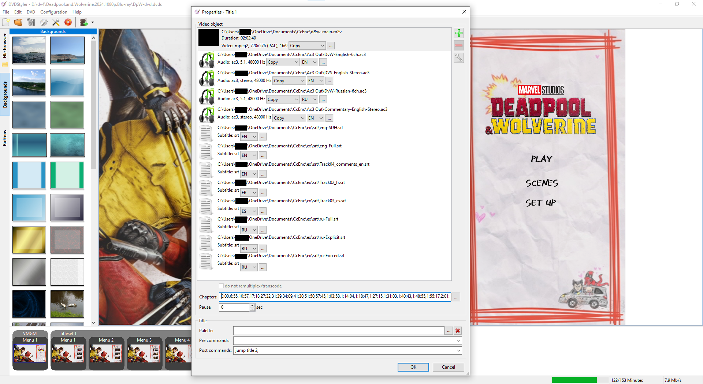The image size is (703, 384).
Task: Select the DvW-English-6ch.ac3 audio icon
Action: click(207, 60)
